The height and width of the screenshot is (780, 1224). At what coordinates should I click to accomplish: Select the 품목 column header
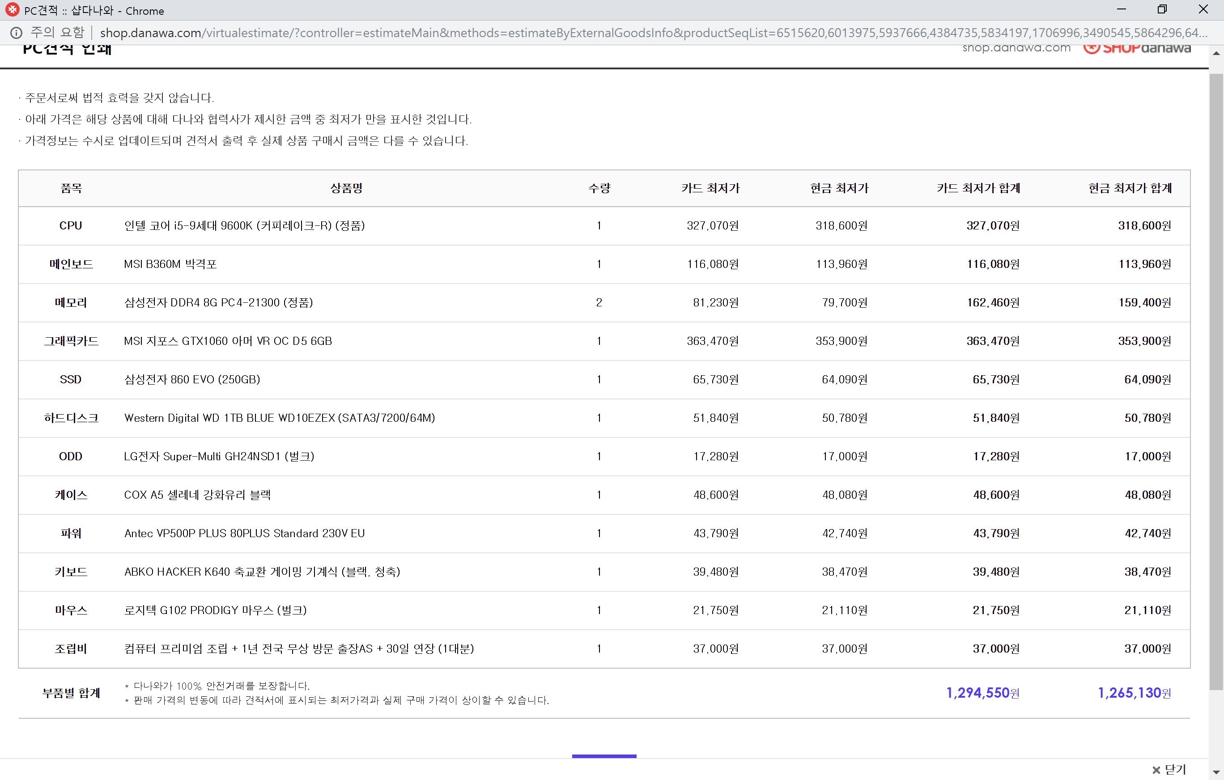coord(71,189)
